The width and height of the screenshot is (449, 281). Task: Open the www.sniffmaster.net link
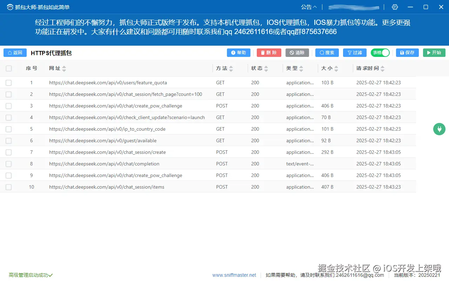click(x=234, y=275)
